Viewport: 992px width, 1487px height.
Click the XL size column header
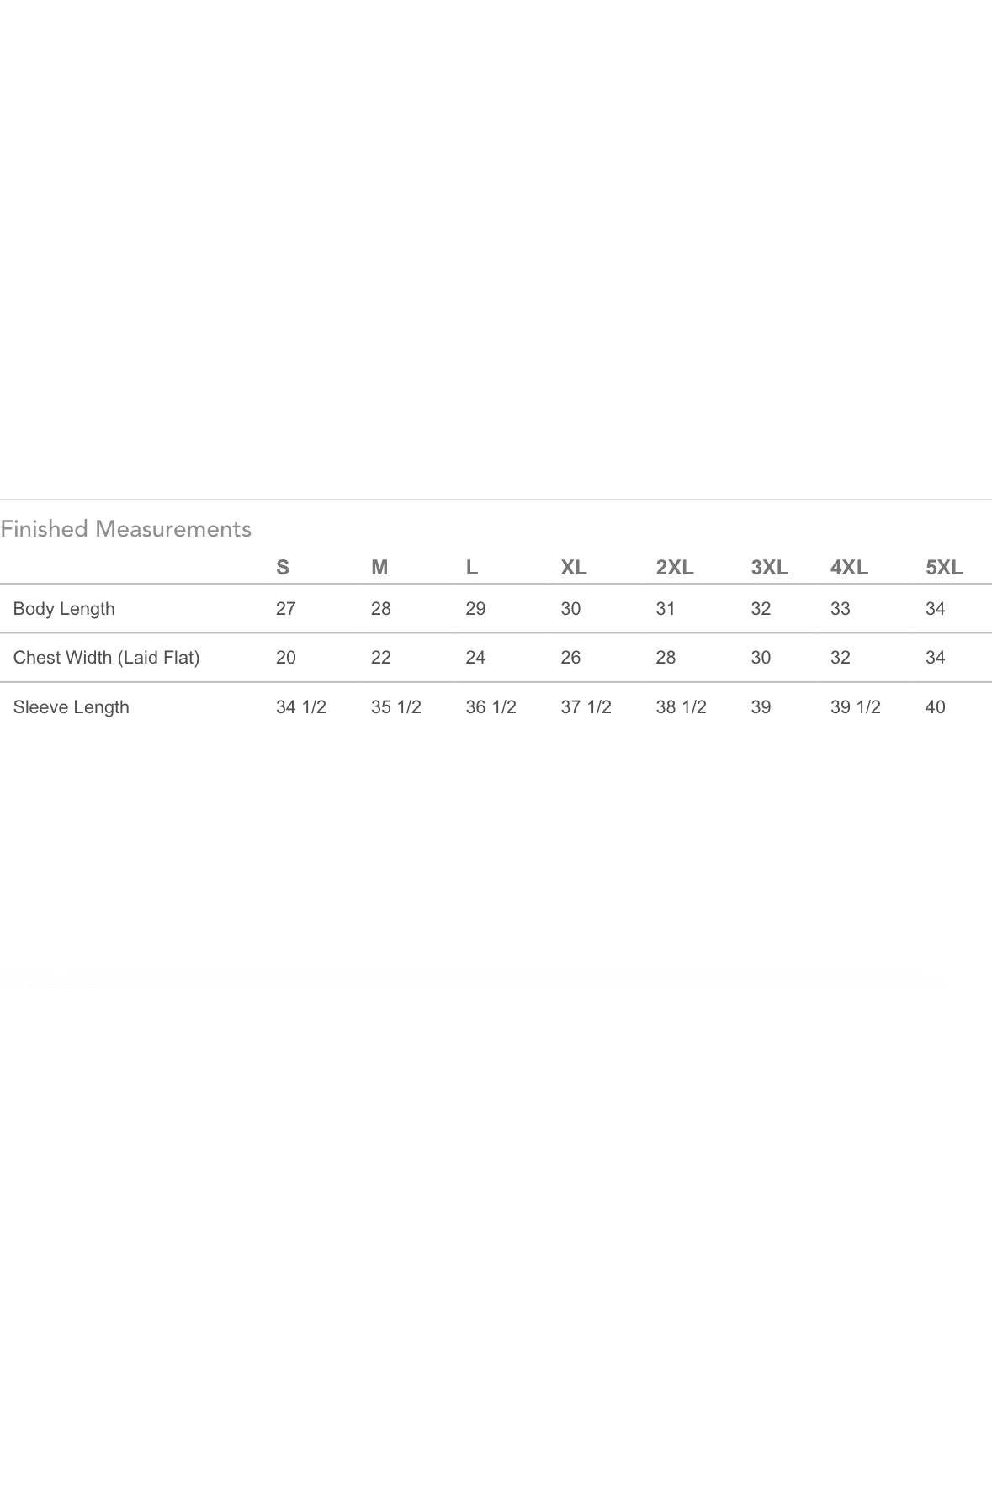(574, 568)
